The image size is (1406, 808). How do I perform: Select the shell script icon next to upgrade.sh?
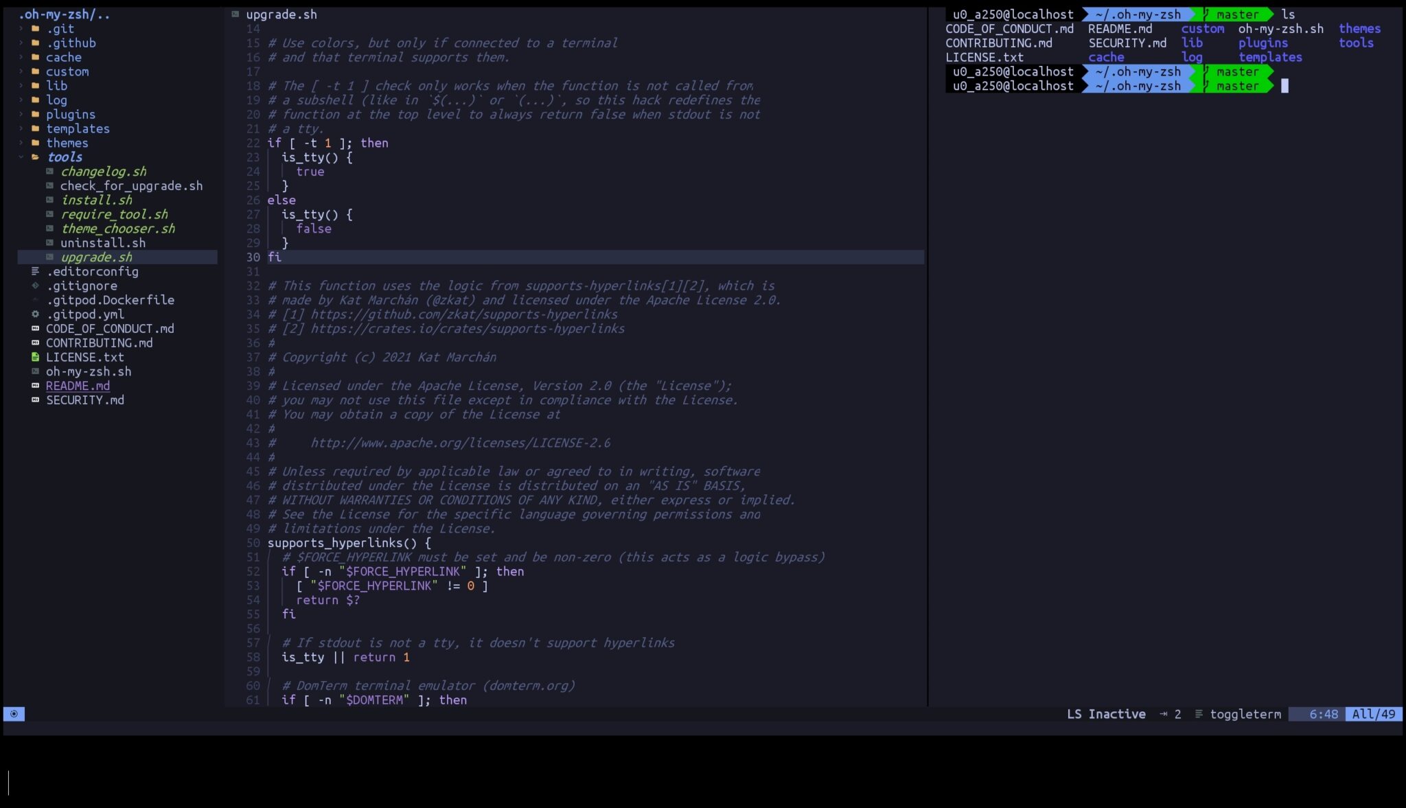pos(49,257)
